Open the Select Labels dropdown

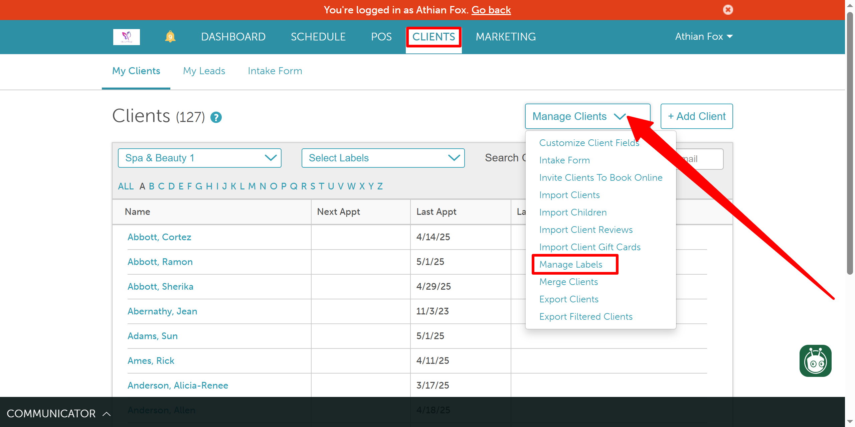pyautogui.click(x=383, y=158)
